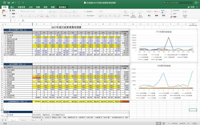
Task: Click Merge & Center button
Action: (89, 16)
